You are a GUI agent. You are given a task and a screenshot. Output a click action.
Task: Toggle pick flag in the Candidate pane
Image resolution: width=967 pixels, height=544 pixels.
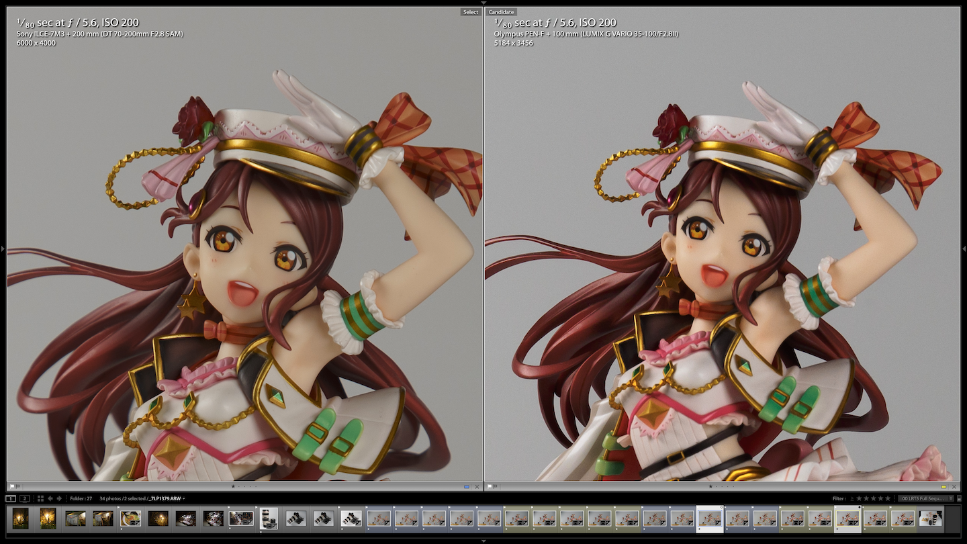(490, 486)
